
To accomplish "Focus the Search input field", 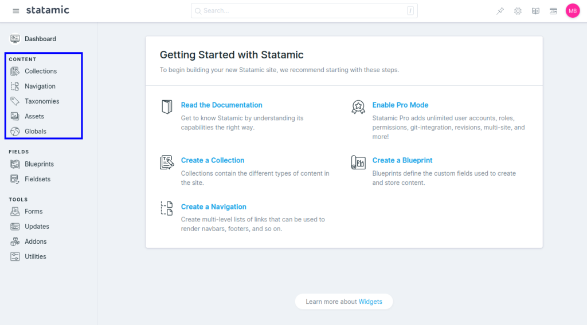I will [x=304, y=11].
